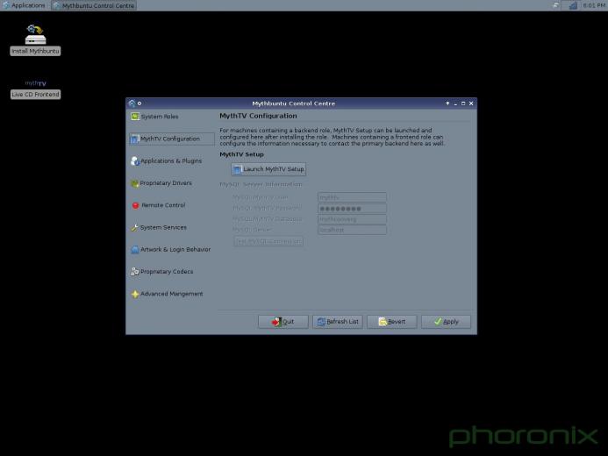Image resolution: width=608 pixels, height=456 pixels.
Task: Minimize the Mythbuntu Control Centre window
Action: pyautogui.click(x=455, y=103)
